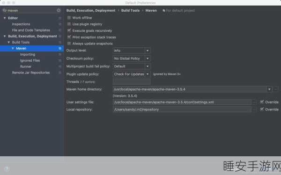Click the Local repository path field
The image size is (281, 175).
(x=182, y=109)
